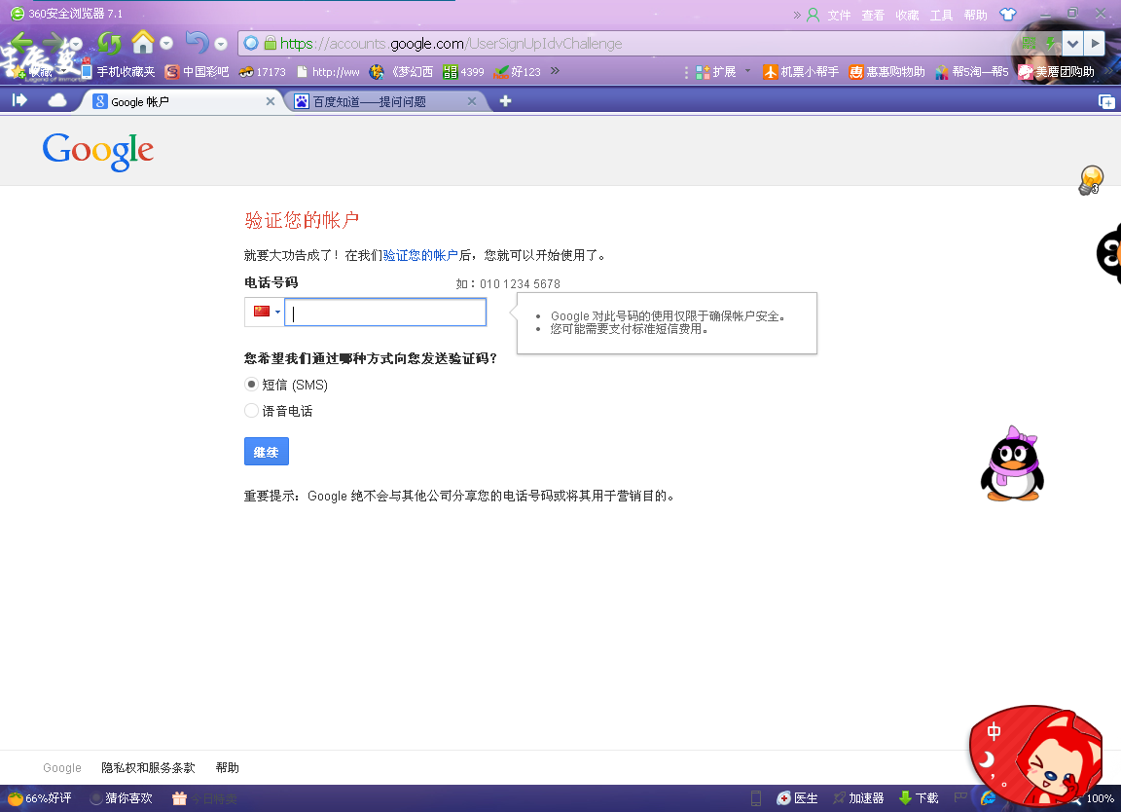Select the 语音电话 voice call option
The height and width of the screenshot is (812, 1121).
coord(251,411)
